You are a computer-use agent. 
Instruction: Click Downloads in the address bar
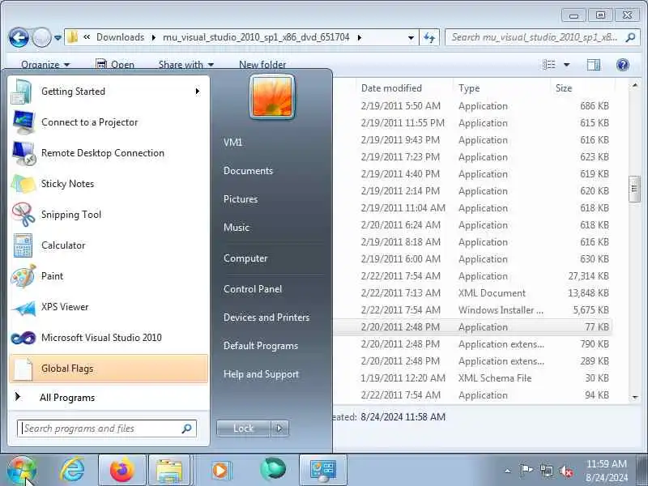120,37
